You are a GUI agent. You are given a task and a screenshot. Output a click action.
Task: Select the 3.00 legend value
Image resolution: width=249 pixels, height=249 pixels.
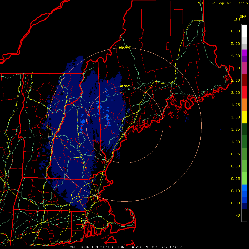[235, 68]
